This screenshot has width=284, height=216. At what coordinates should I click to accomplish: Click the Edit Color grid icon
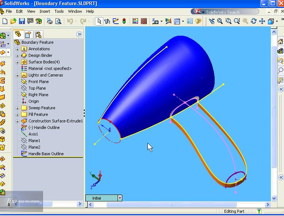[135, 21]
